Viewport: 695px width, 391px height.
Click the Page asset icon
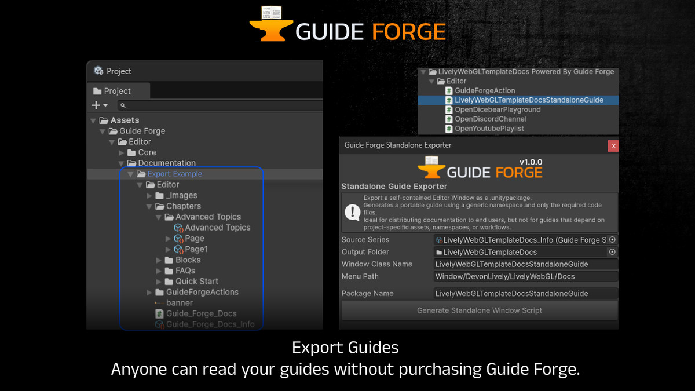coord(178,239)
